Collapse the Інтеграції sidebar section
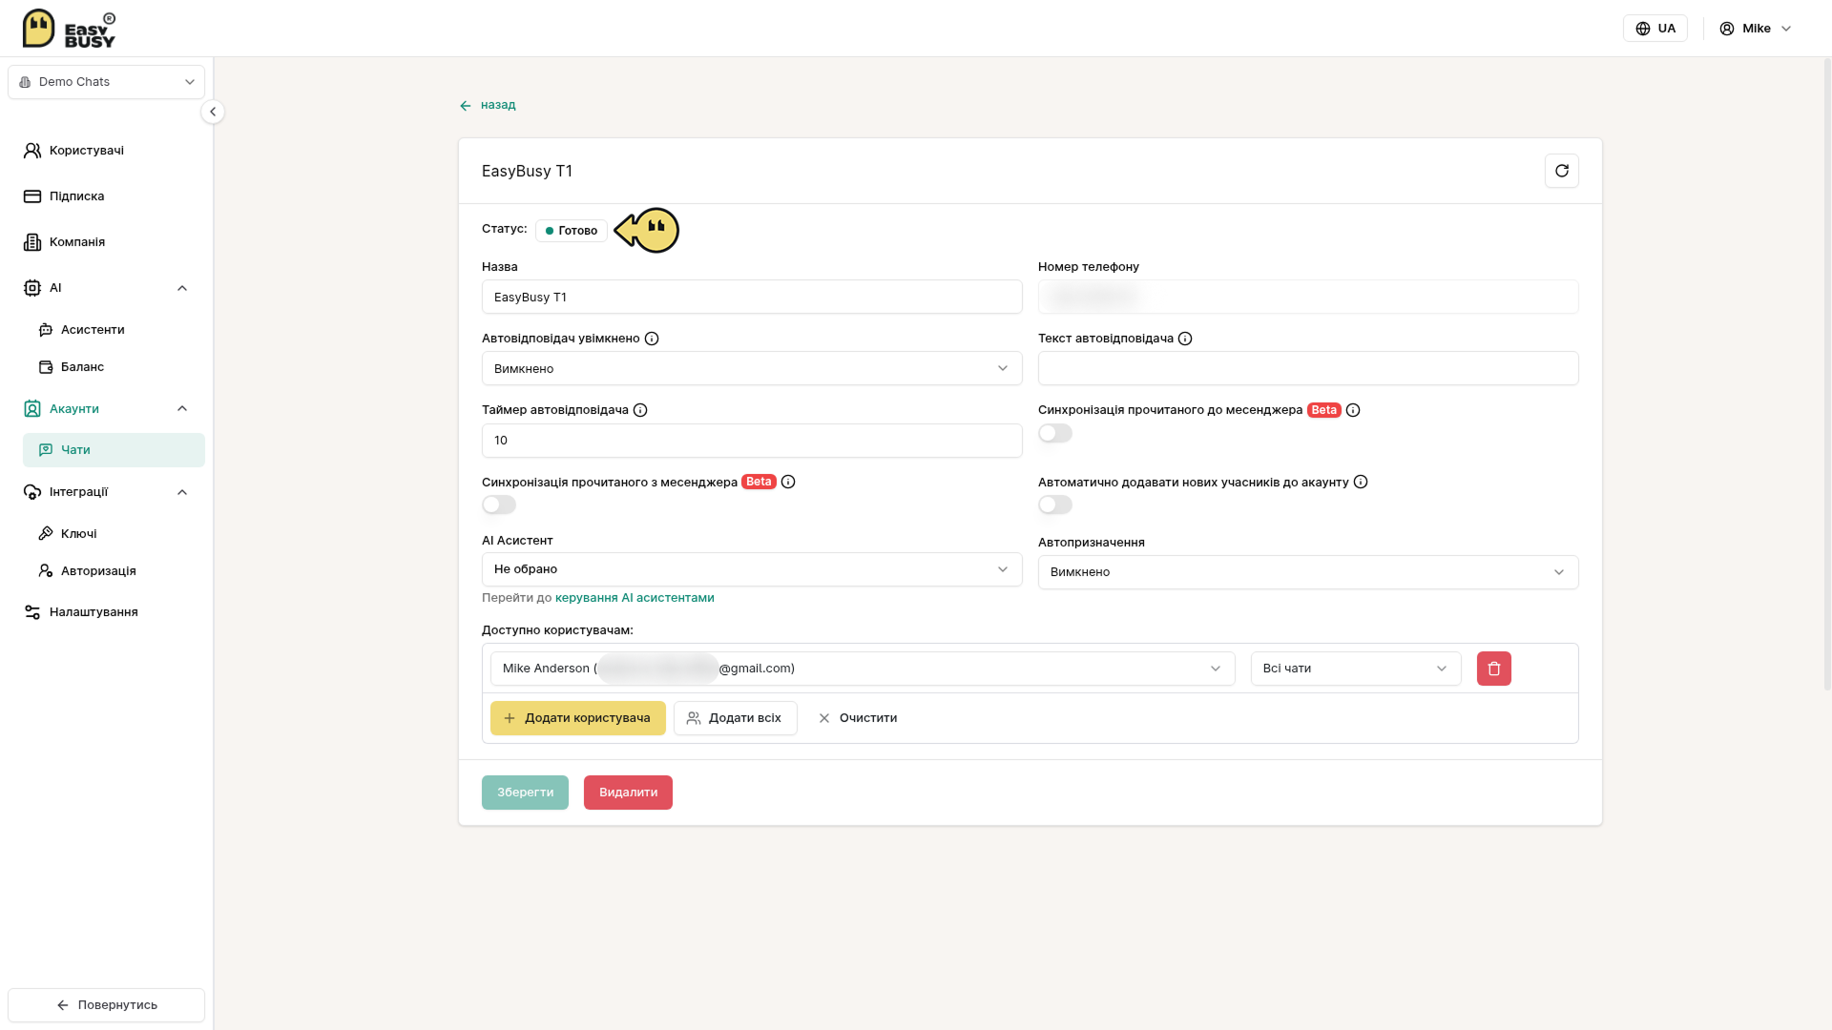 pos(182,492)
